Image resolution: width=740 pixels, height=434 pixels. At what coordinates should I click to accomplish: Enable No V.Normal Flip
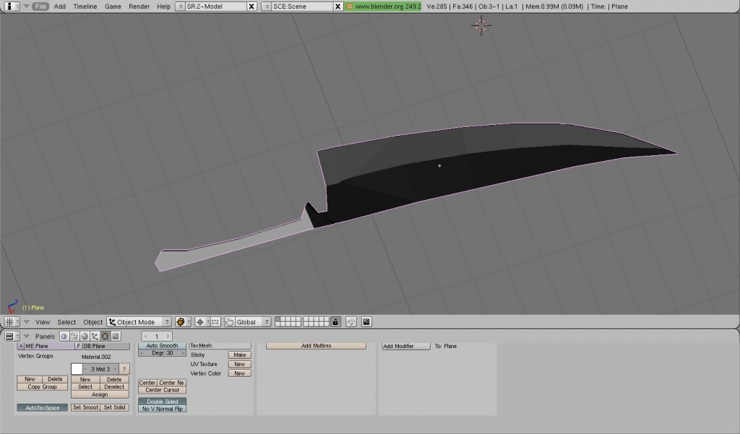(162, 409)
